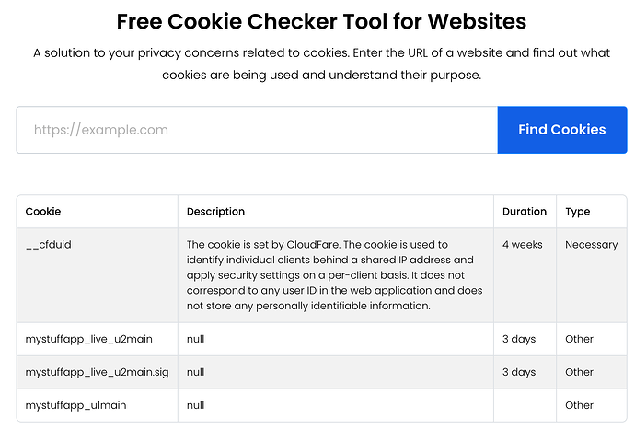
Task: Click Other type for mystuffapp_u1main row
Action: (579, 405)
